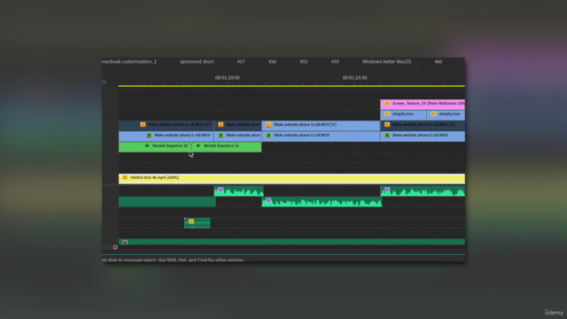The width and height of the screenshot is (567, 319).
Task: Click the small icon at the start of the bottom audio track
Action: [125, 242]
